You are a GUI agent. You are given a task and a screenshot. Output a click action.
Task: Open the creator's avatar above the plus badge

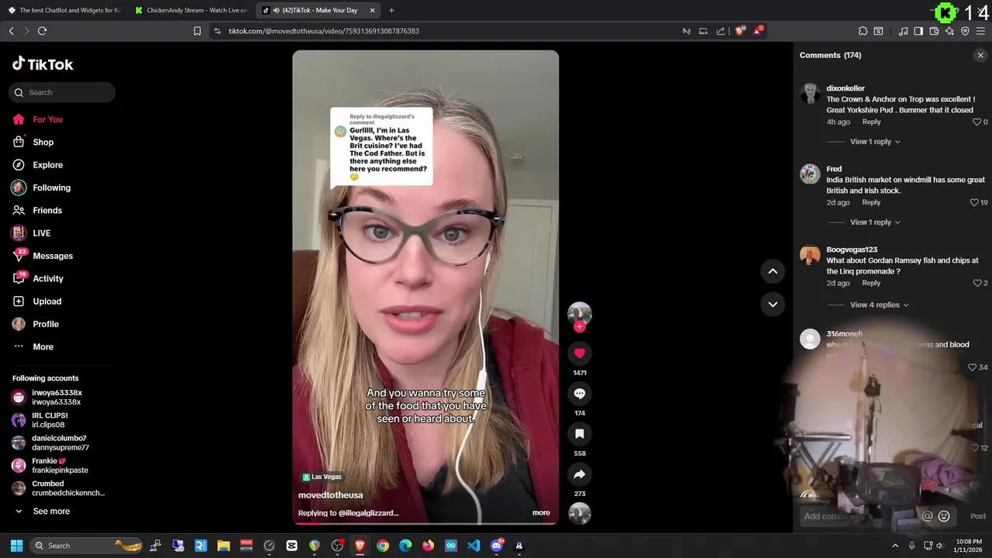click(x=579, y=312)
